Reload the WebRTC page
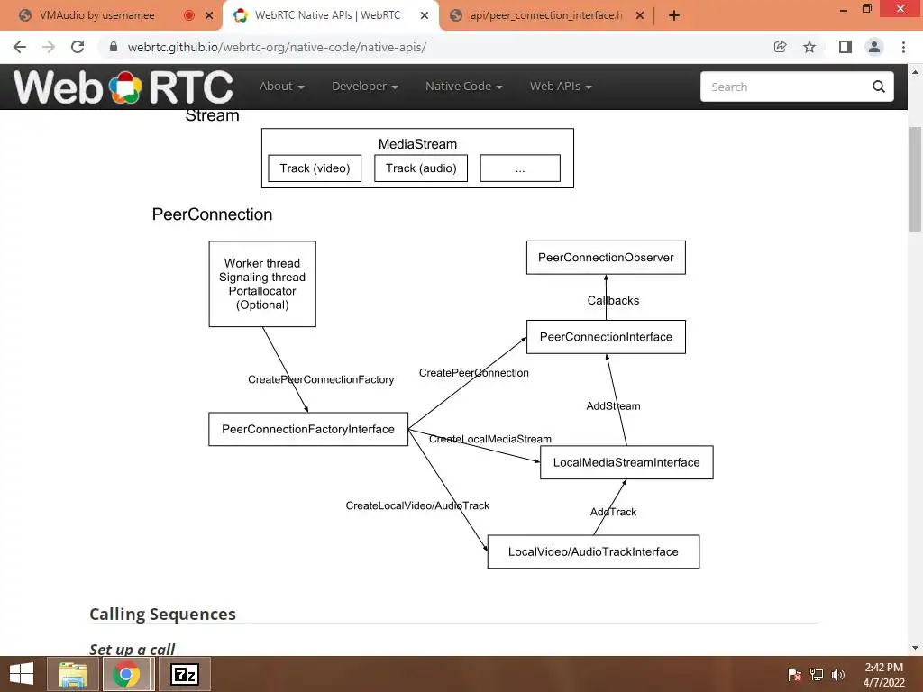This screenshot has width=923, height=692. 78,47
